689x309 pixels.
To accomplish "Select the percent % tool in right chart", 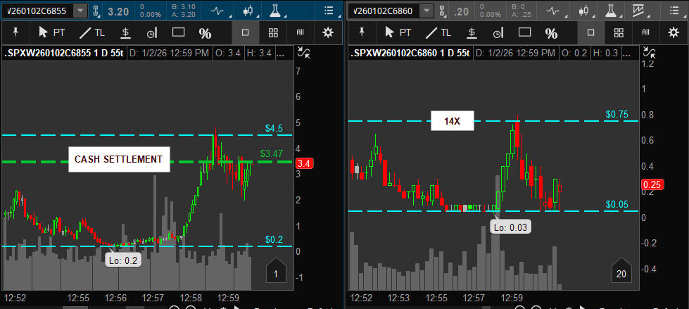I will 551,32.
